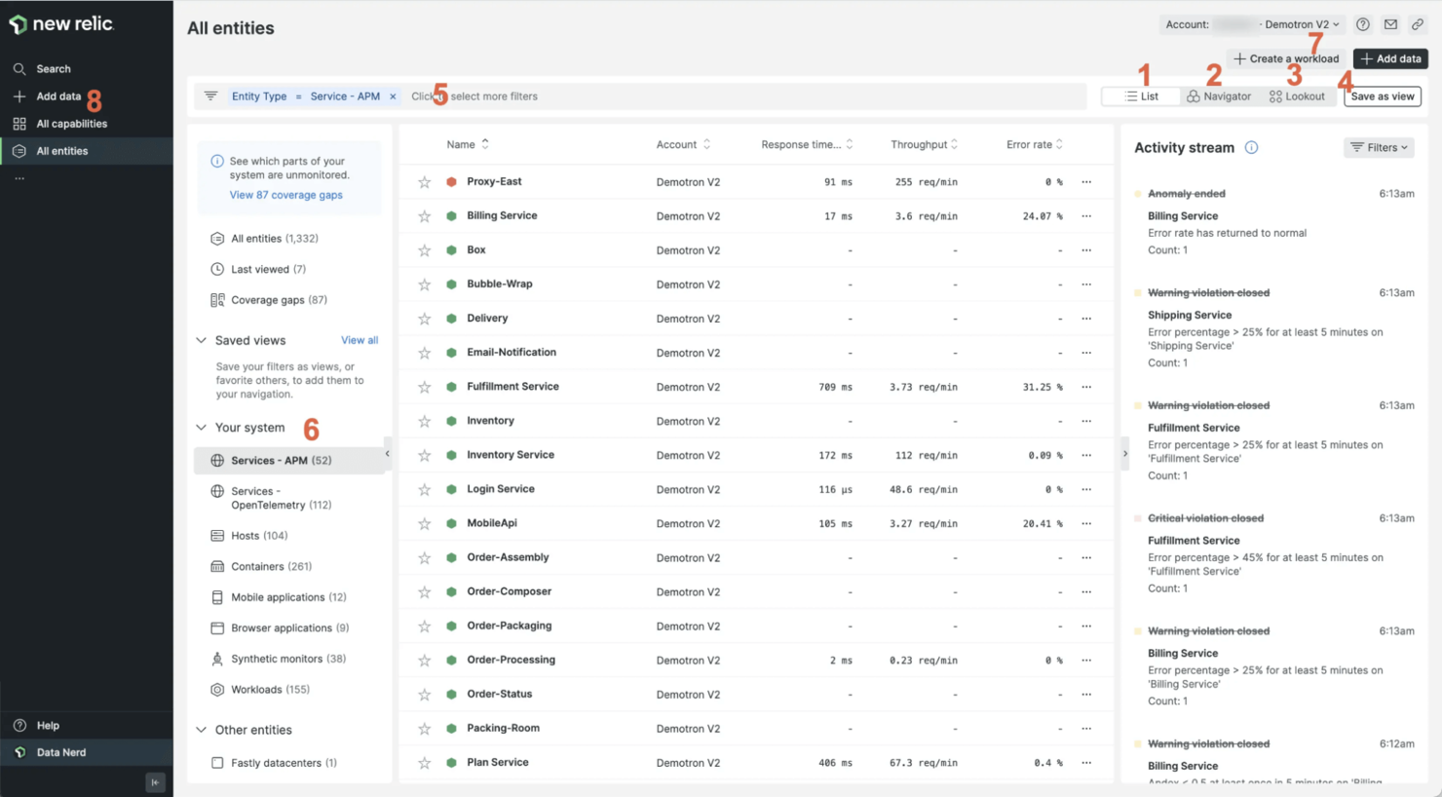The image size is (1442, 797).
Task: Open Search from the left sidebar
Action: coord(54,68)
